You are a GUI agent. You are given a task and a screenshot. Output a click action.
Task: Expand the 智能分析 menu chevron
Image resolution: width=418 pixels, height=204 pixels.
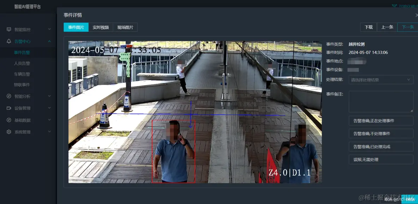click(49, 96)
